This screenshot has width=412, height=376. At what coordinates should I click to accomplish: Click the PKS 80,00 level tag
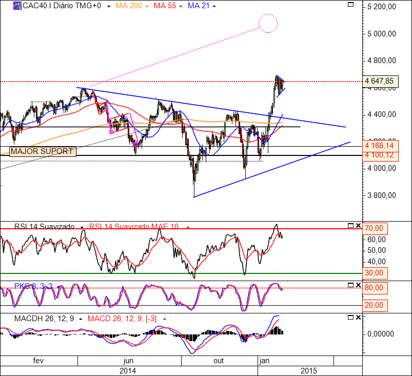(x=375, y=288)
